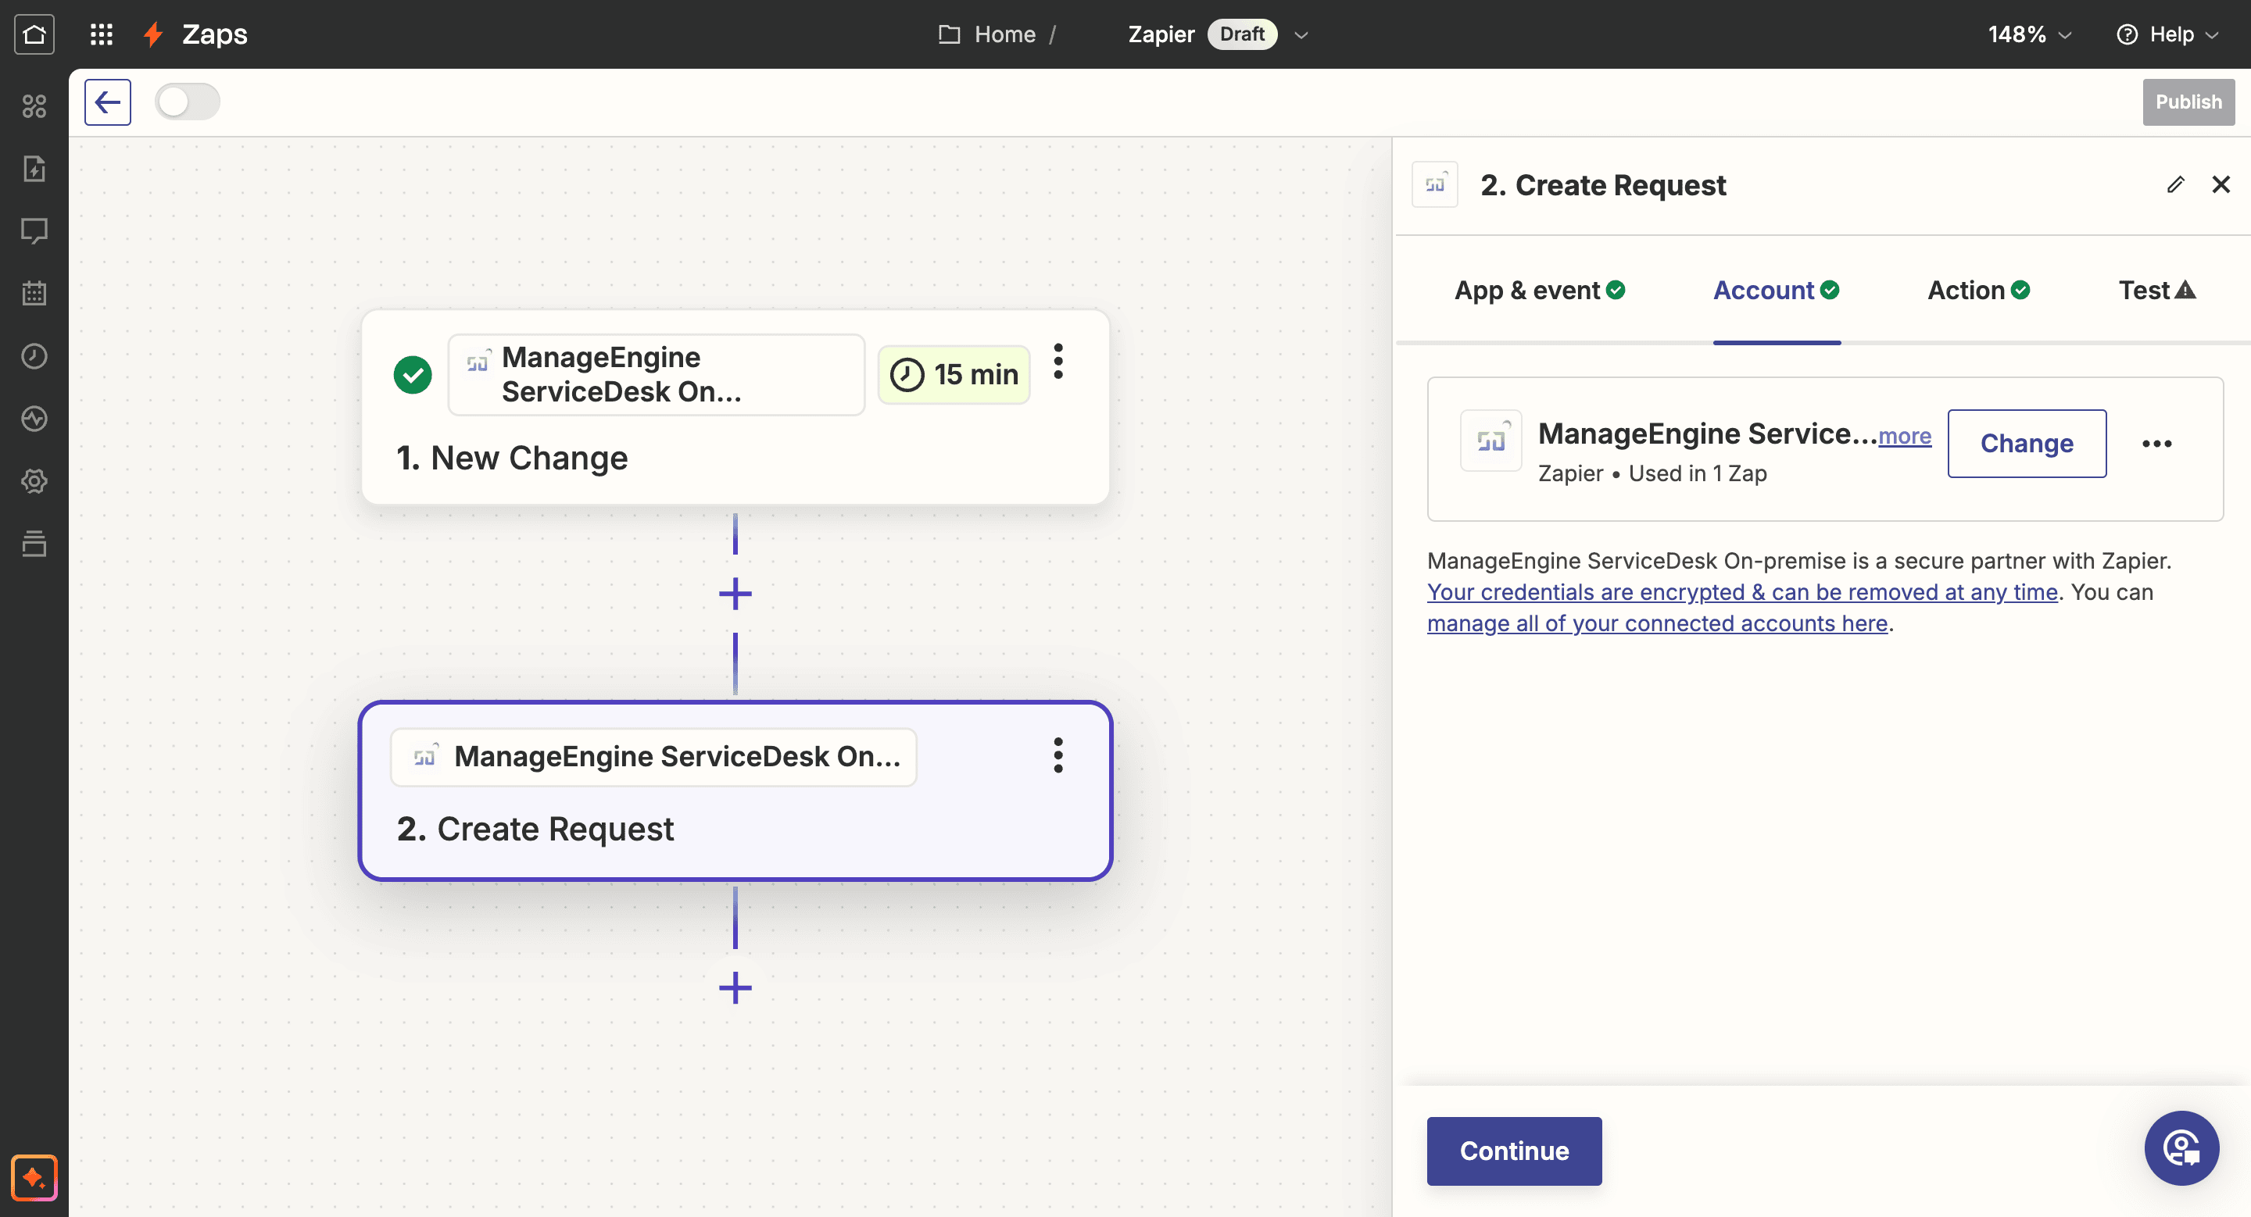This screenshot has height=1217, width=2251.
Task: Open the Notes comment icon in sidebar
Action: 34,231
